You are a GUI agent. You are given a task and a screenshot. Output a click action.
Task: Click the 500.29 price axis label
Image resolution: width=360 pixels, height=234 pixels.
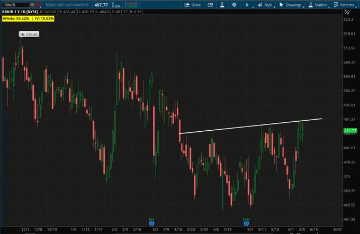click(349, 91)
